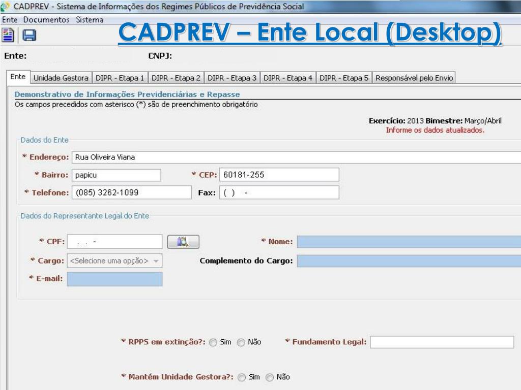Screen dimensions: 521x390
Task: Click the 'CNPJ:' label
Action: 160,56
